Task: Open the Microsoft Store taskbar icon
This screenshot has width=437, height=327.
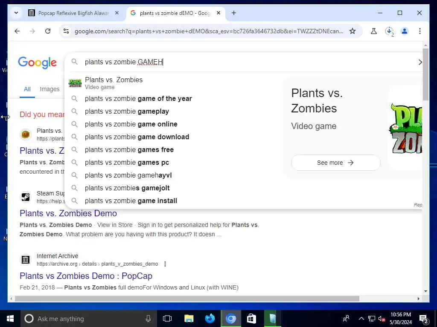Action: [x=251, y=318]
